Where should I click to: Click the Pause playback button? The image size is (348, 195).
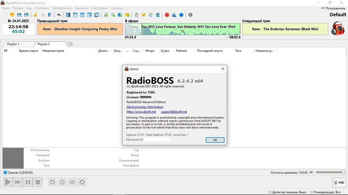click(28, 182)
